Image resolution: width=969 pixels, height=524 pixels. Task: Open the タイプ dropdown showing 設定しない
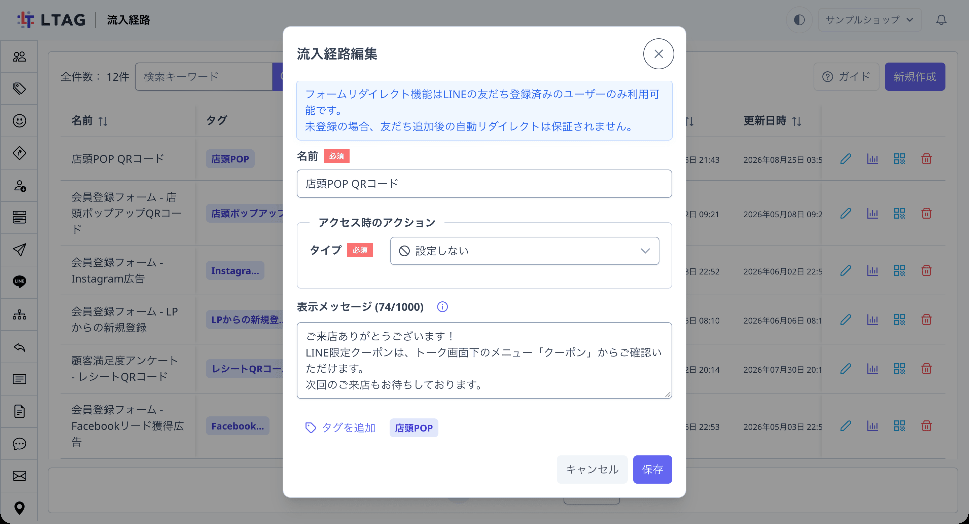point(525,251)
